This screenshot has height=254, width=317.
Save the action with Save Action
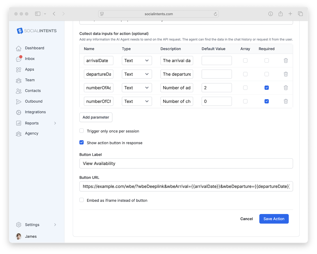pyautogui.click(x=274, y=219)
